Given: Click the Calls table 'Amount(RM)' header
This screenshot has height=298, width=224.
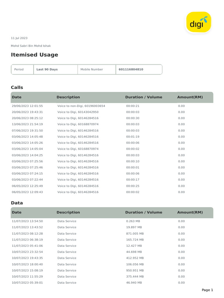Looking at the screenshot, I should pos(190,97).
